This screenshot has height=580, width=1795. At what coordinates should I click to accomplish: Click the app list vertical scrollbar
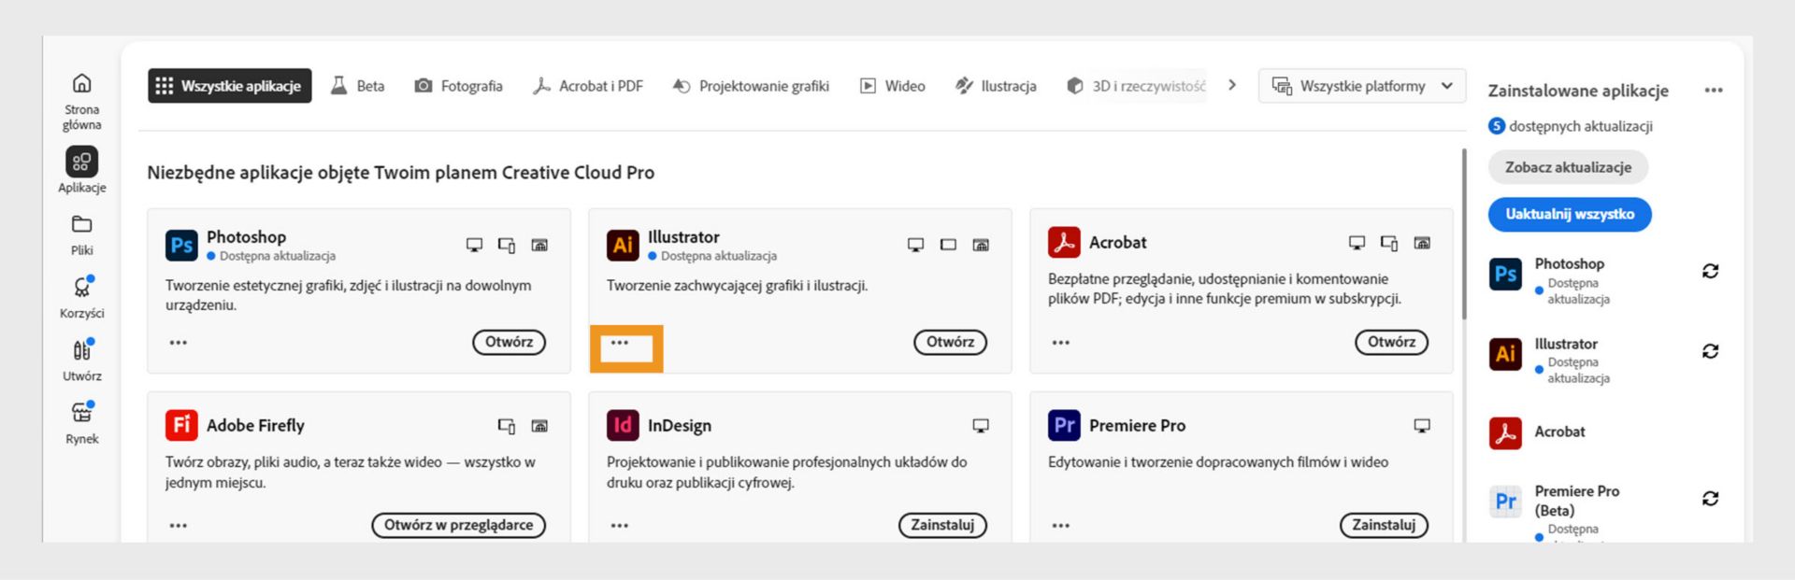pyautogui.click(x=1464, y=233)
